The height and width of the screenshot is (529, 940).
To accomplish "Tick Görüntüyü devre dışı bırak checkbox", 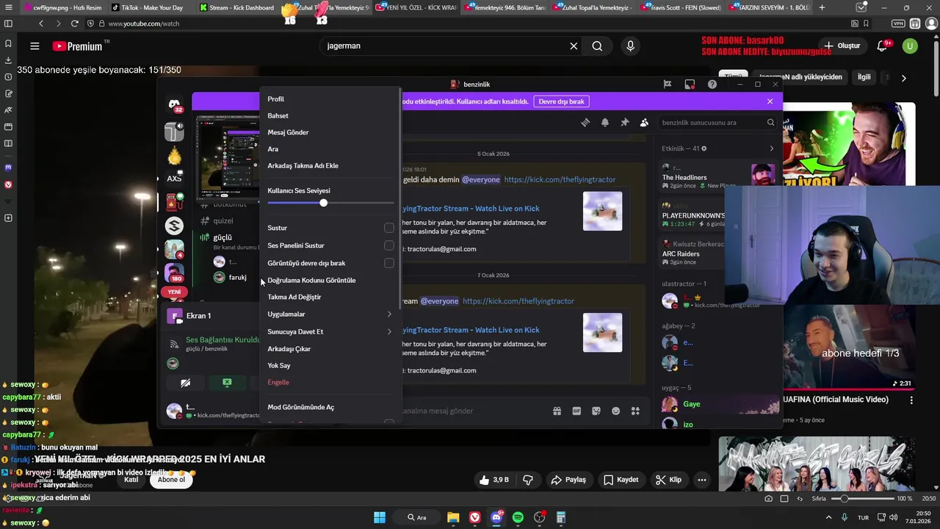I will tap(389, 263).
